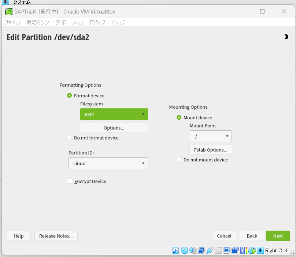Click the hard disk activity status icon
This screenshot has width=296, height=257.
[x=175, y=250]
